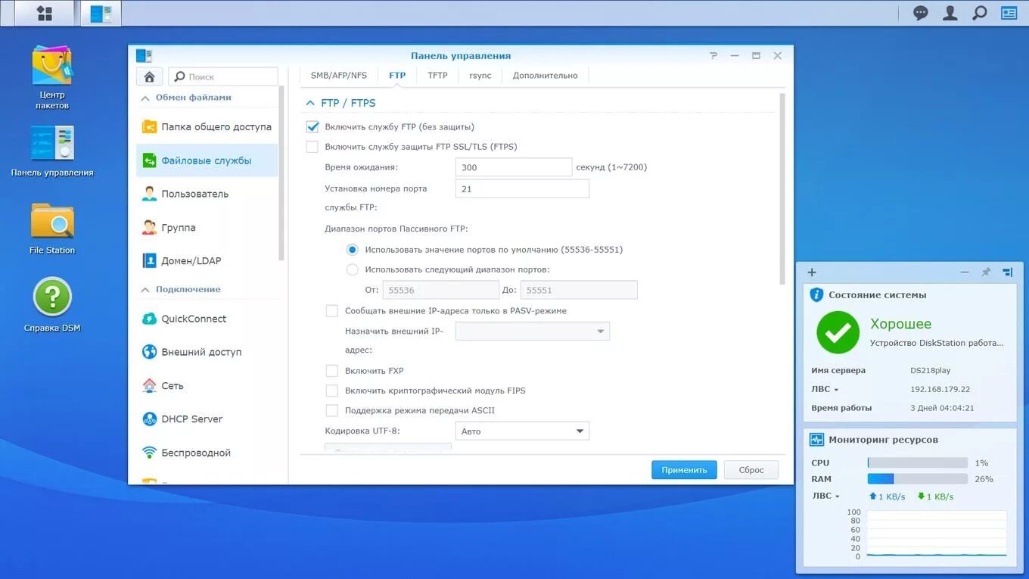
Task: Open DHCP Server in sidebar
Action: click(207, 419)
